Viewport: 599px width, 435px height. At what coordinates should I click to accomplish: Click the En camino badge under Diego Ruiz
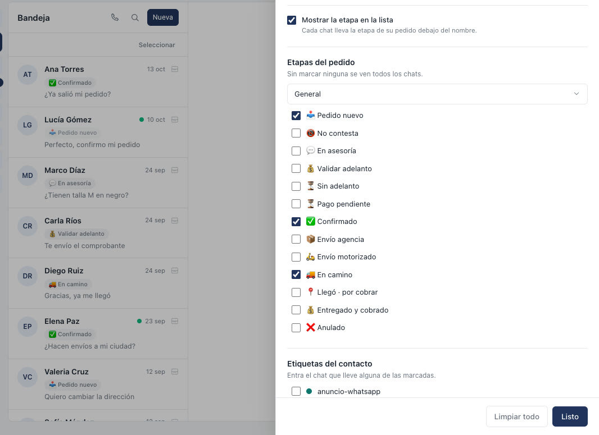(69, 284)
